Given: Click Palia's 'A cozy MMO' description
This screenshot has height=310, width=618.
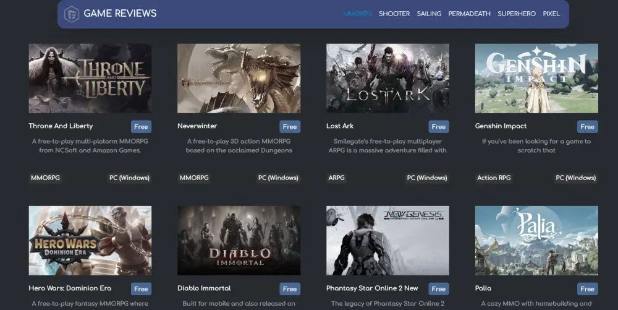Looking at the screenshot, I should (x=536, y=304).
